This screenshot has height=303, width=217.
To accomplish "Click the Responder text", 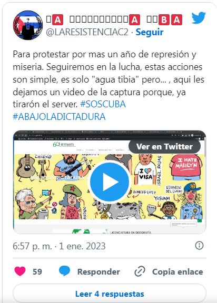I will point(98,271).
